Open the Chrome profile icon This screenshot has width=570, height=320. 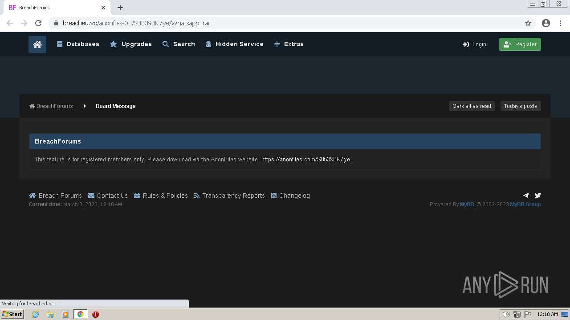pos(546,23)
